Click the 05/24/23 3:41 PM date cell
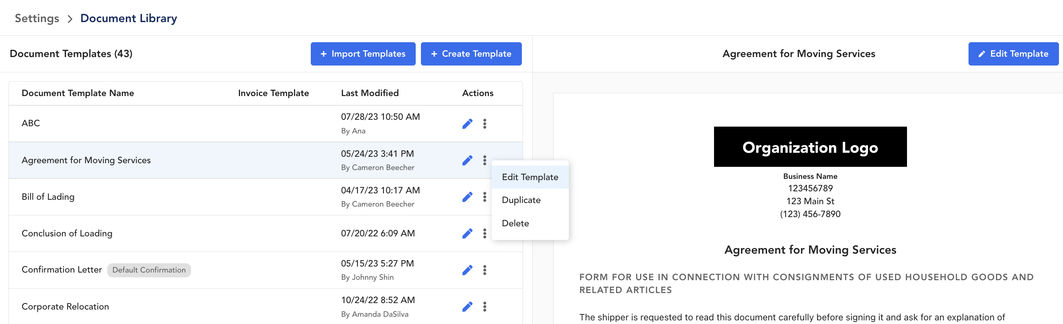1063x324 pixels. (x=377, y=154)
